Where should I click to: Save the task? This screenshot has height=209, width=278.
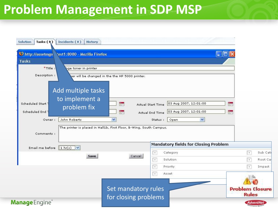(x=92, y=156)
